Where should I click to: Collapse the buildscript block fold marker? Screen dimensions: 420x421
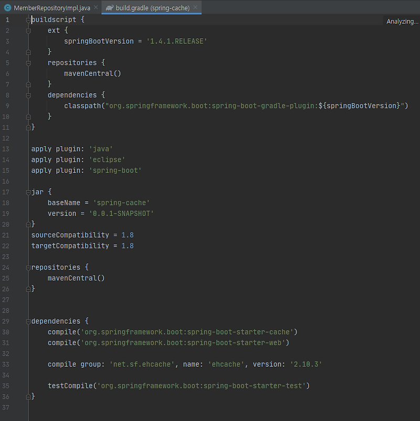click(x=28, y=19)
